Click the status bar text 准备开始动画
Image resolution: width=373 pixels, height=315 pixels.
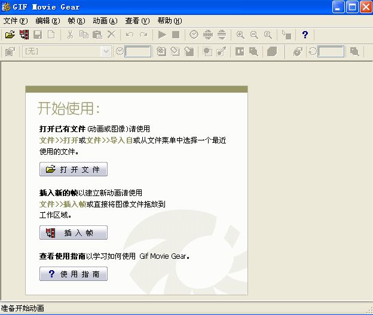point(22,308)
